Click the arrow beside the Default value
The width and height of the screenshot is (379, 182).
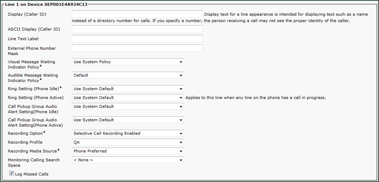[180, 75]
